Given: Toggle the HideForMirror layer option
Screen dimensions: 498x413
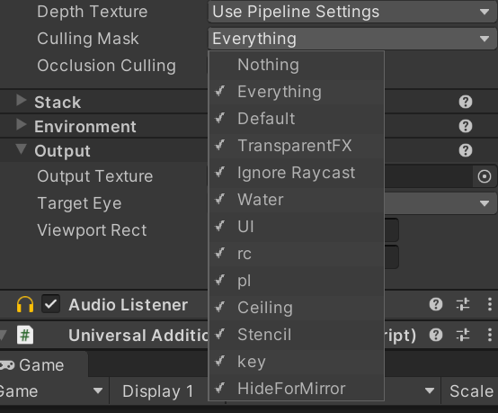Looking at the screenshot, I should coord(296,389).
